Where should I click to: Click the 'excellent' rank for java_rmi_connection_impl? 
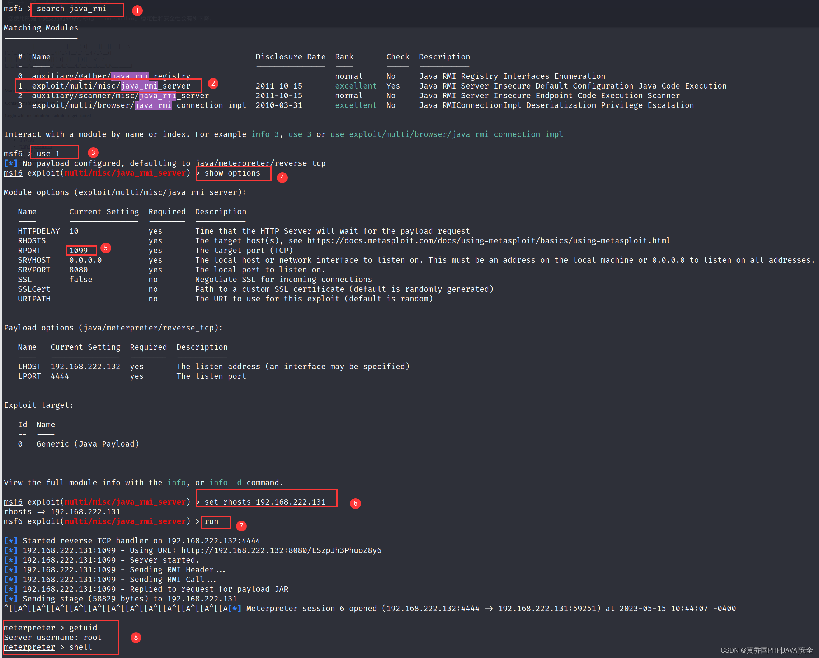356,105
